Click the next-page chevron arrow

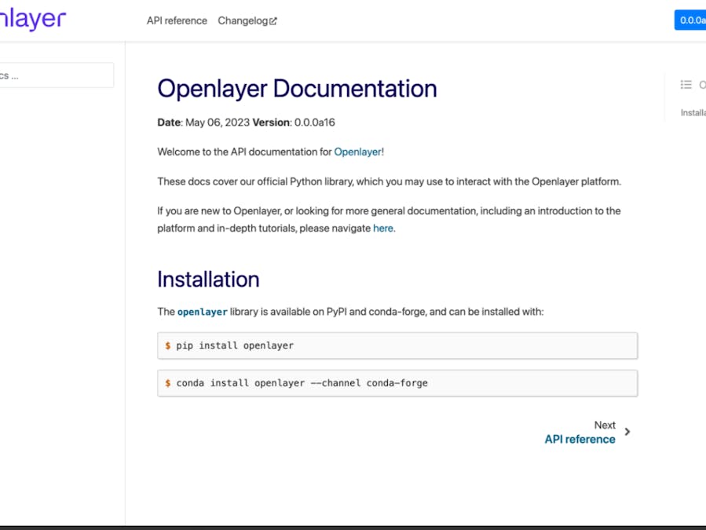pos(627,432)
